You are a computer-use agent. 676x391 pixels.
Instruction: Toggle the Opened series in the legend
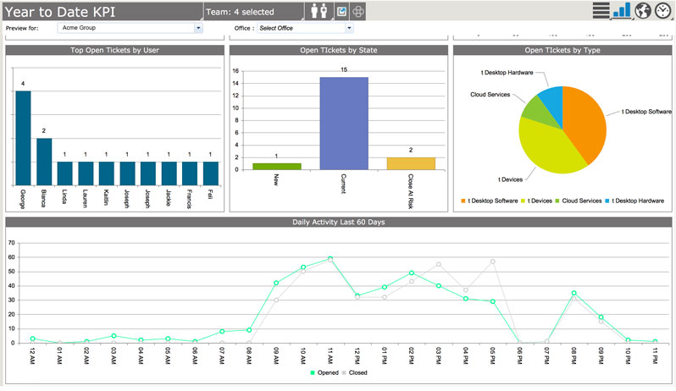pyautogui.click(x=324, y=373)
